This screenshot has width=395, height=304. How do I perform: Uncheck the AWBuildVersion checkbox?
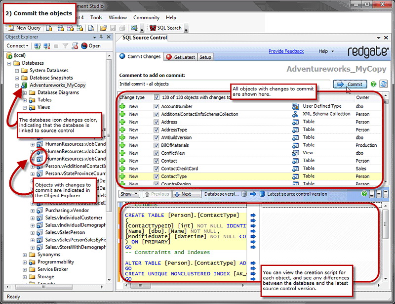[x=156, y=138]
